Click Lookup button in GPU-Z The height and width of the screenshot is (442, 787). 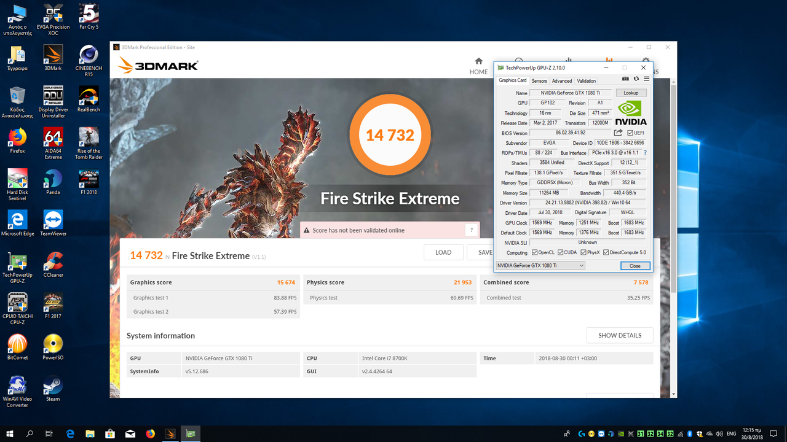[631, 93]
